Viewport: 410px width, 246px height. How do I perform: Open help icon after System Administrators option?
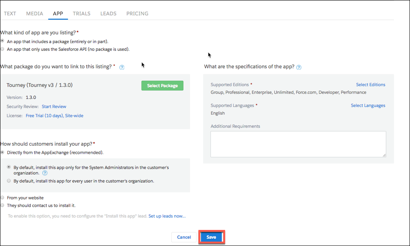coord(45,173)
